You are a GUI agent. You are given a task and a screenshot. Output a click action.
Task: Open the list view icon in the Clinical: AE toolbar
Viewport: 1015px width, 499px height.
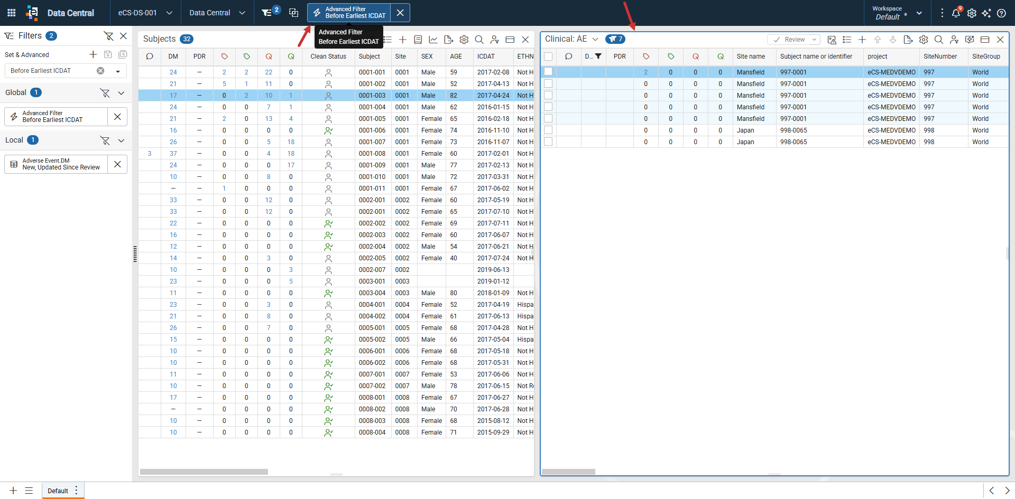[x=847, y=40]
